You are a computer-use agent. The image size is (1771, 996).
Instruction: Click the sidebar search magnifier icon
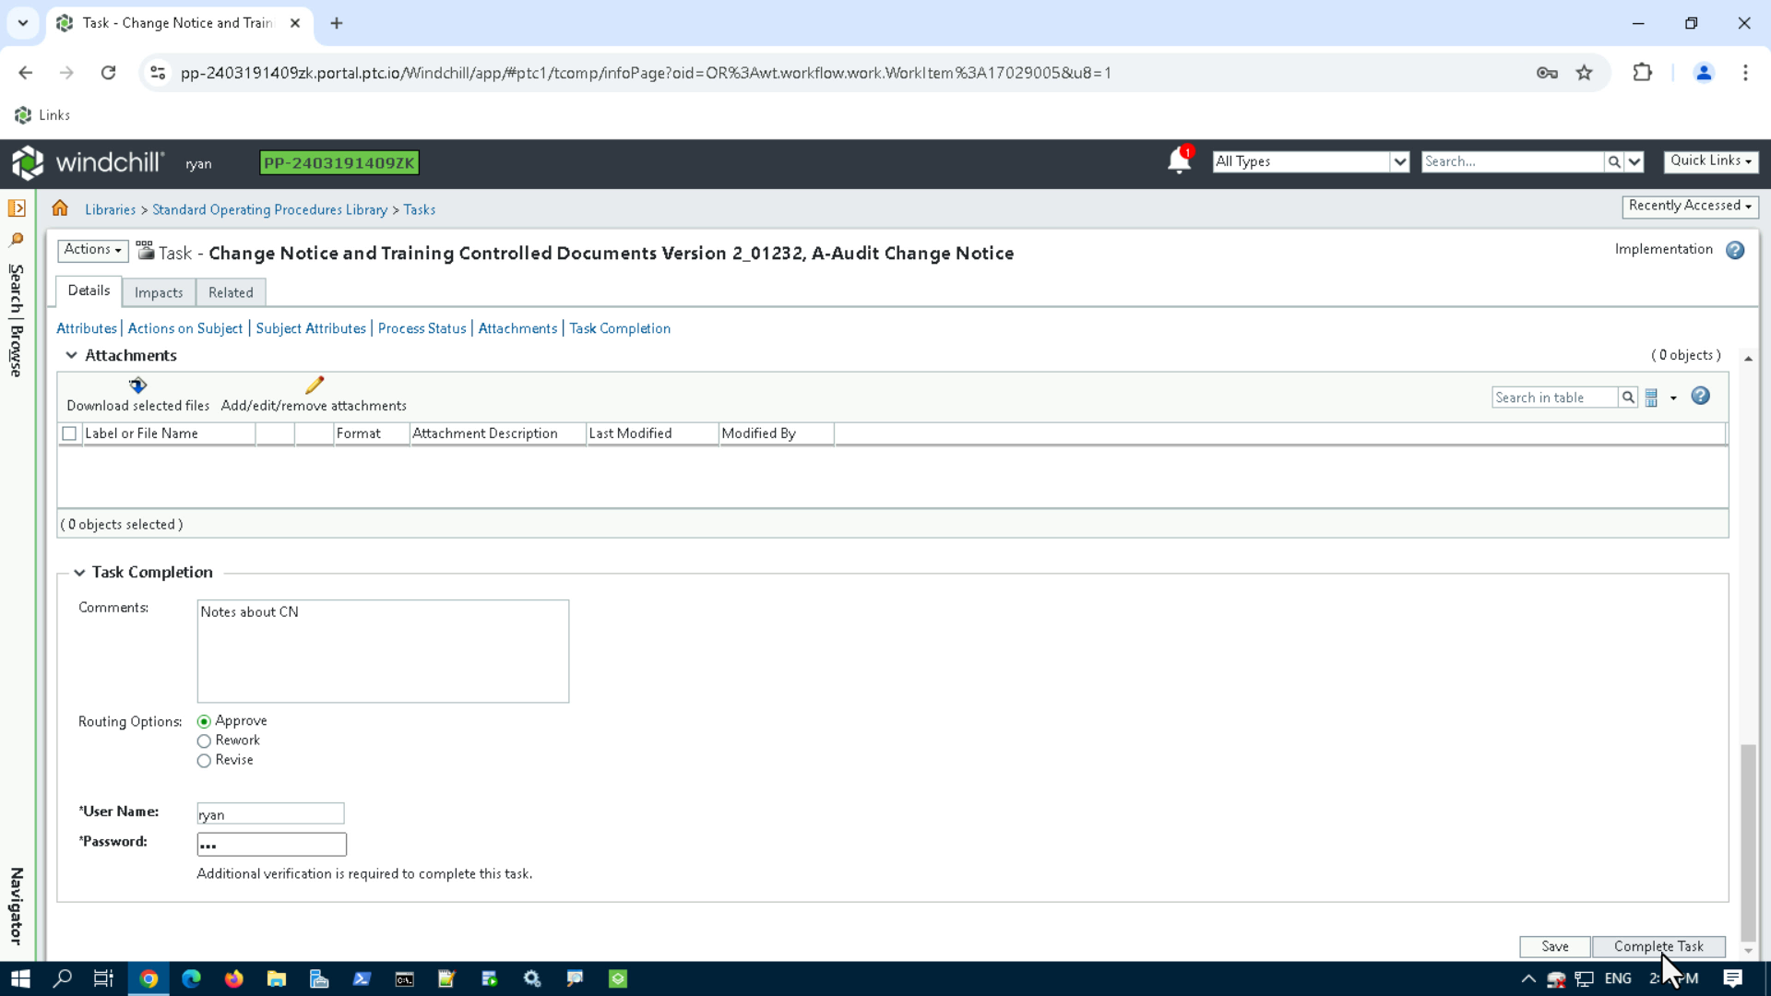pyautogui.click(x=17, y=240)
